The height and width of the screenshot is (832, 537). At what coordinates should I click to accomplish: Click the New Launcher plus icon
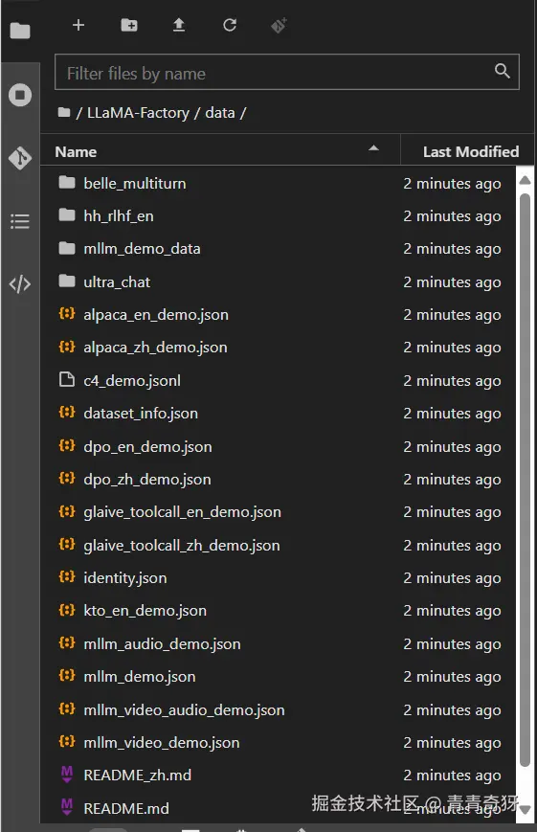78,25
